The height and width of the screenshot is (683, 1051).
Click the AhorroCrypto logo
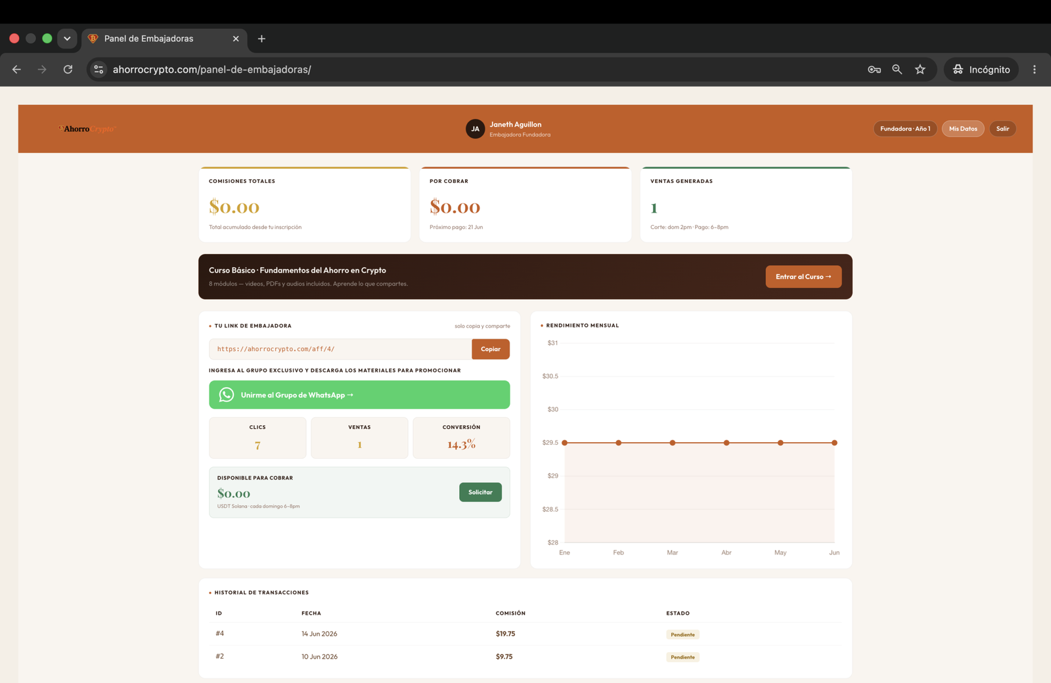click(x=87, y=129)
